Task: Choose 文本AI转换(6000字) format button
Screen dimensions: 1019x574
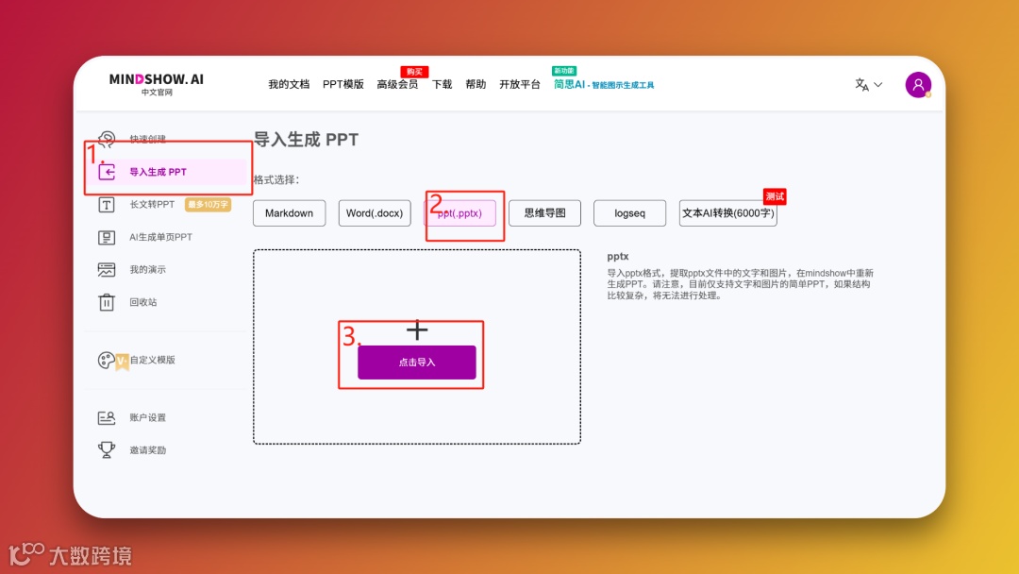Action: (727, 213)
